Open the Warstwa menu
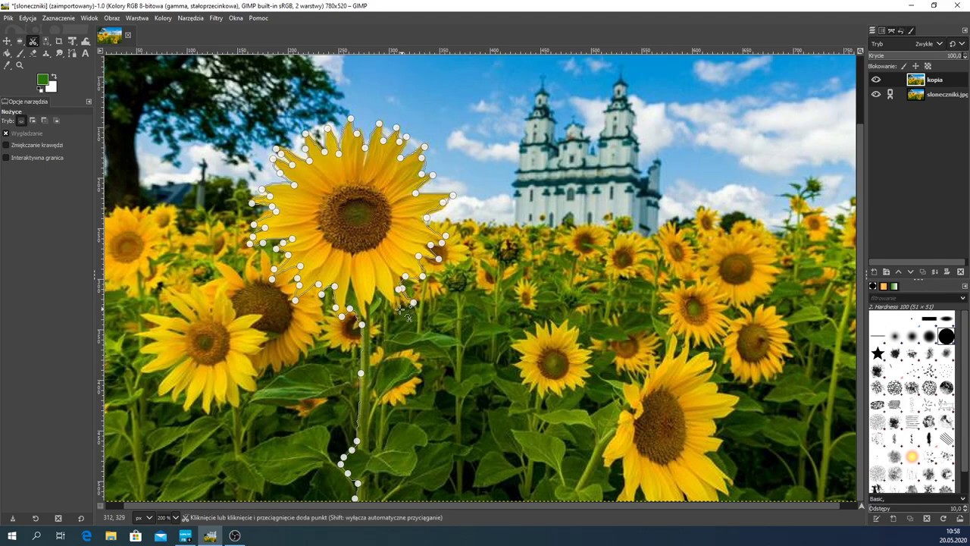The height and width of the screenshot is (546, 970). [137, 17]
